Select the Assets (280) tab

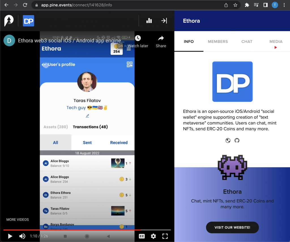(x=56, y=127)
